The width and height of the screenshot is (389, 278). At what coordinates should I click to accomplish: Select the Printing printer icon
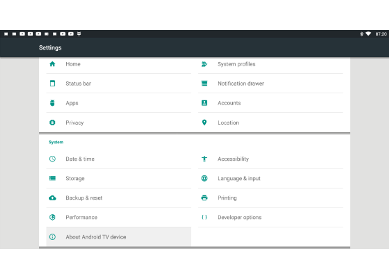[204, 198]
